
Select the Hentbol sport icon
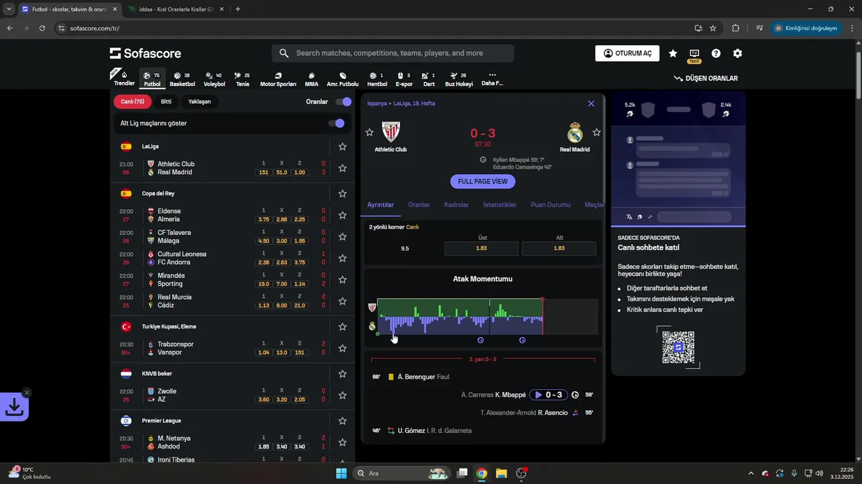click(377, 79)
